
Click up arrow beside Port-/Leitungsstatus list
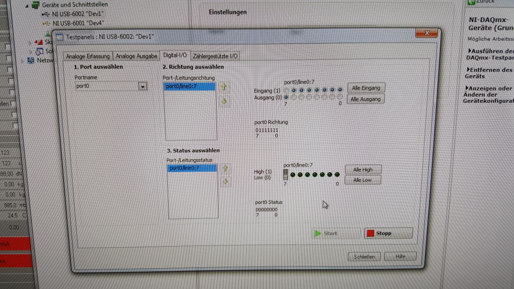[225, 168]
